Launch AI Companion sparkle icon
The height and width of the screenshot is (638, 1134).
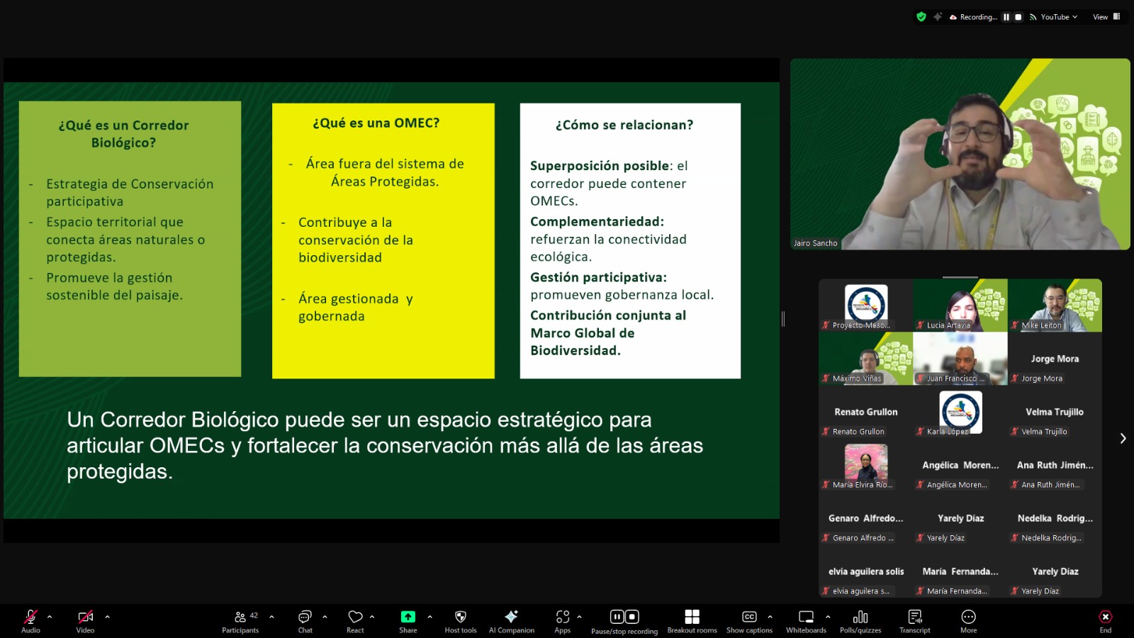click(512, 617)
